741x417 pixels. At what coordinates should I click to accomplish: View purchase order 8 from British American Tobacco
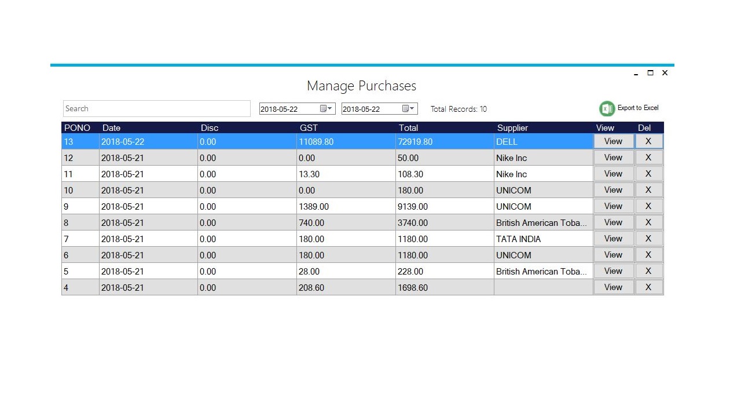(x=612, y=222)
